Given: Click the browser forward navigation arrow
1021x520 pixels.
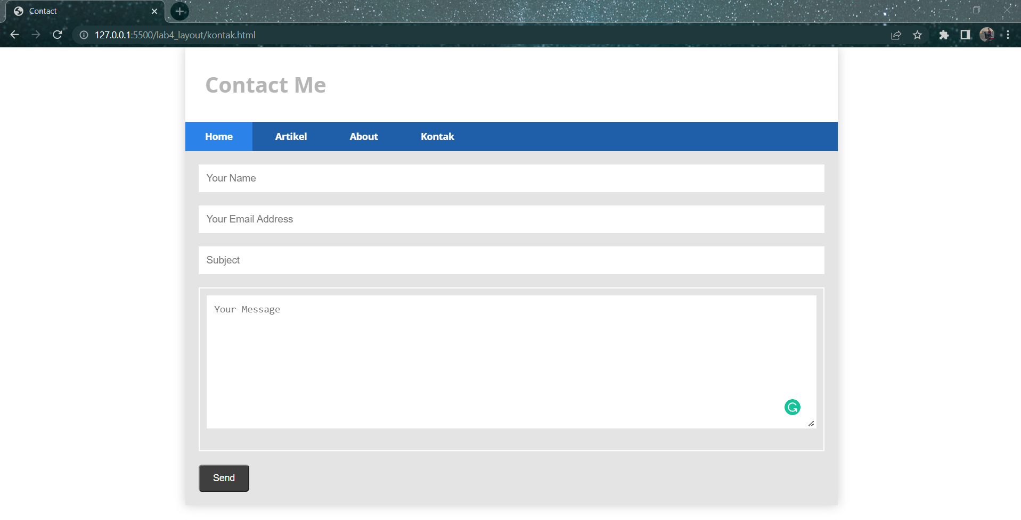Looking at the screenshot, I should pyautogui.click(x=36, y=35).
